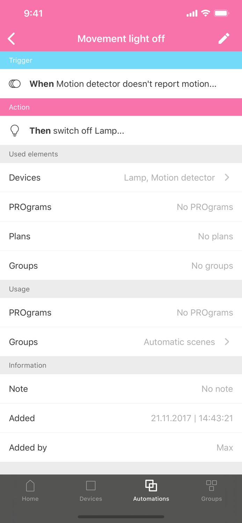
Task: Tap the pencil edit icon
Action: (x=224, y=38)
